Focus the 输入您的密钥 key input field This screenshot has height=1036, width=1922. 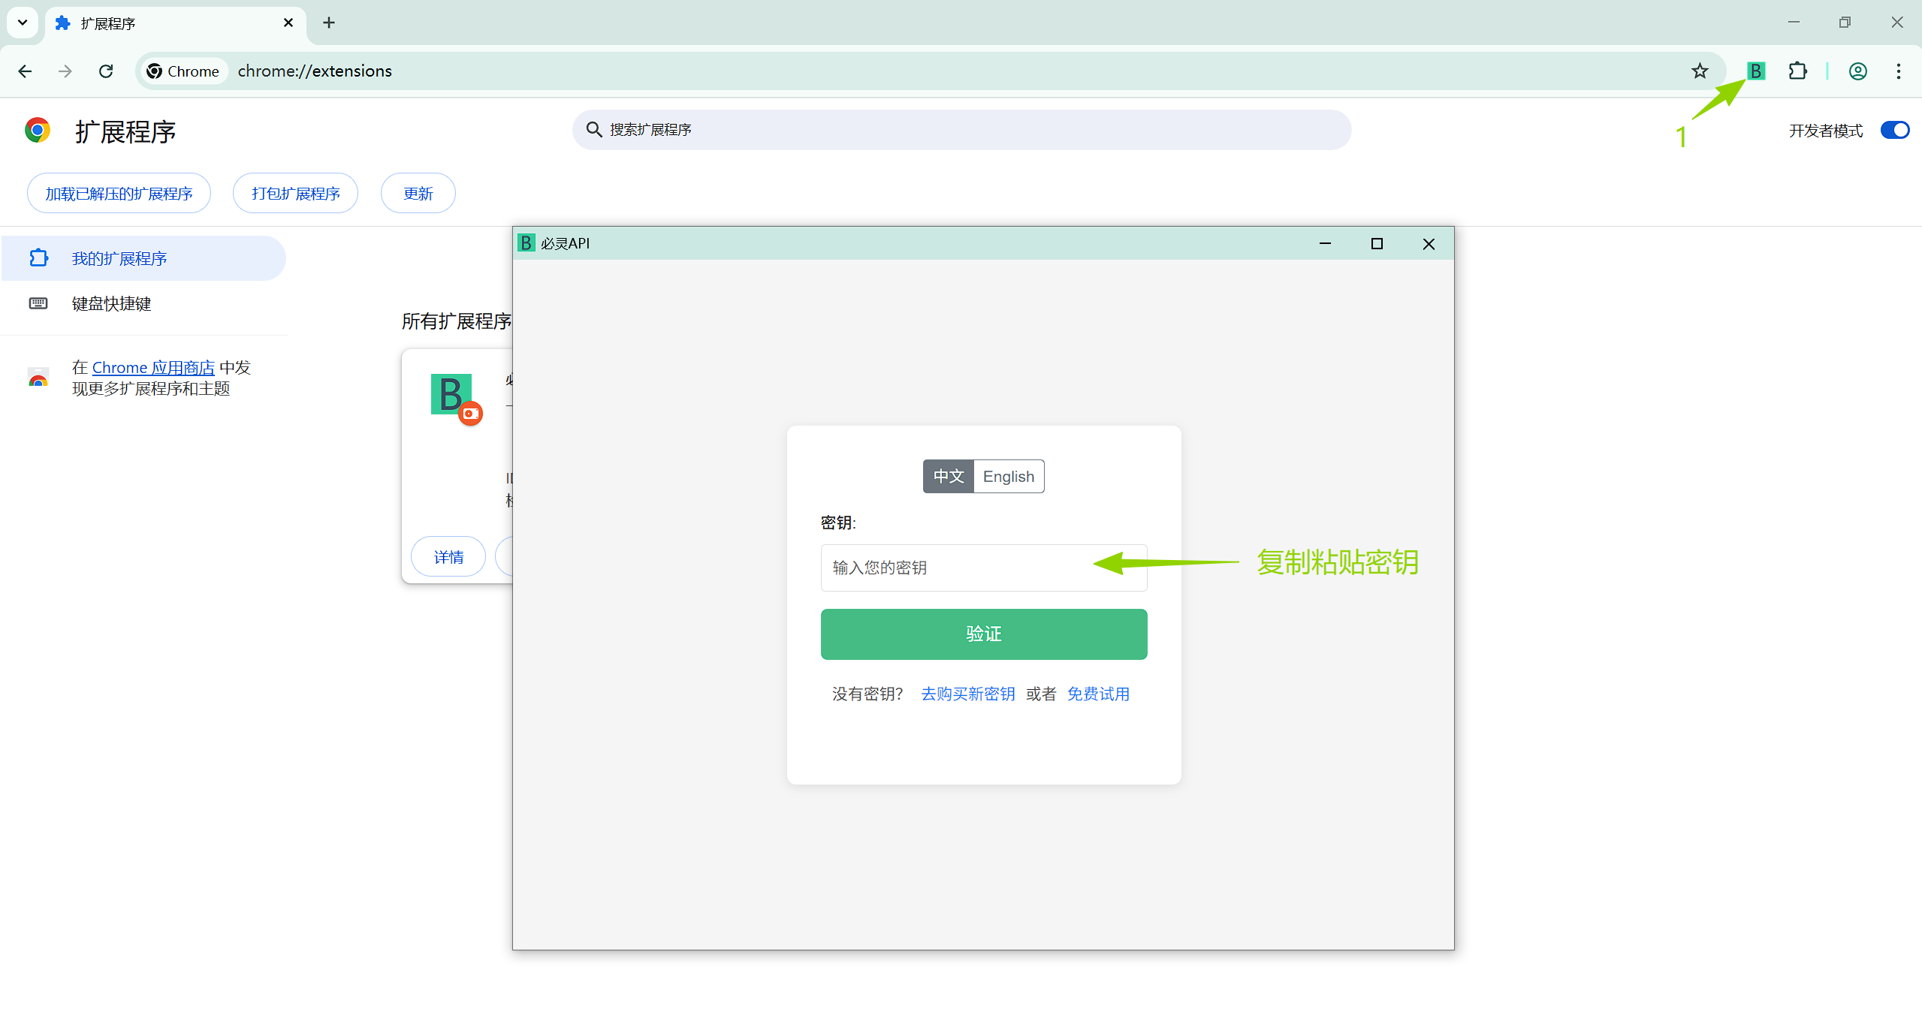pos(954,568)
